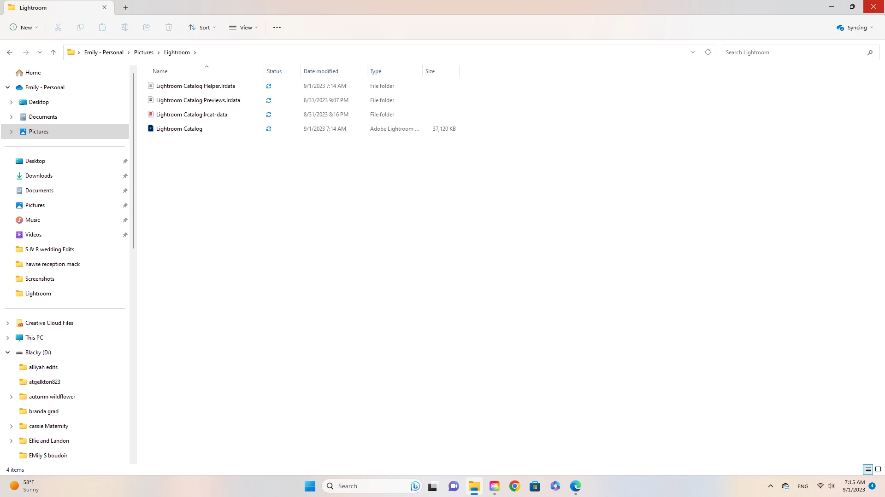Screen dimensions: 885x497
Task: Click the Share toolbar icon
Action: coord(147,28)
